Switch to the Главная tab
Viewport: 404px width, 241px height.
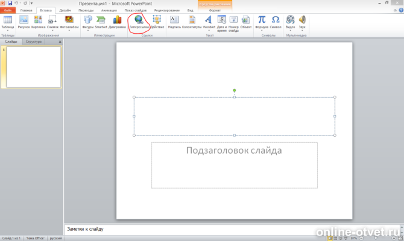27,10
